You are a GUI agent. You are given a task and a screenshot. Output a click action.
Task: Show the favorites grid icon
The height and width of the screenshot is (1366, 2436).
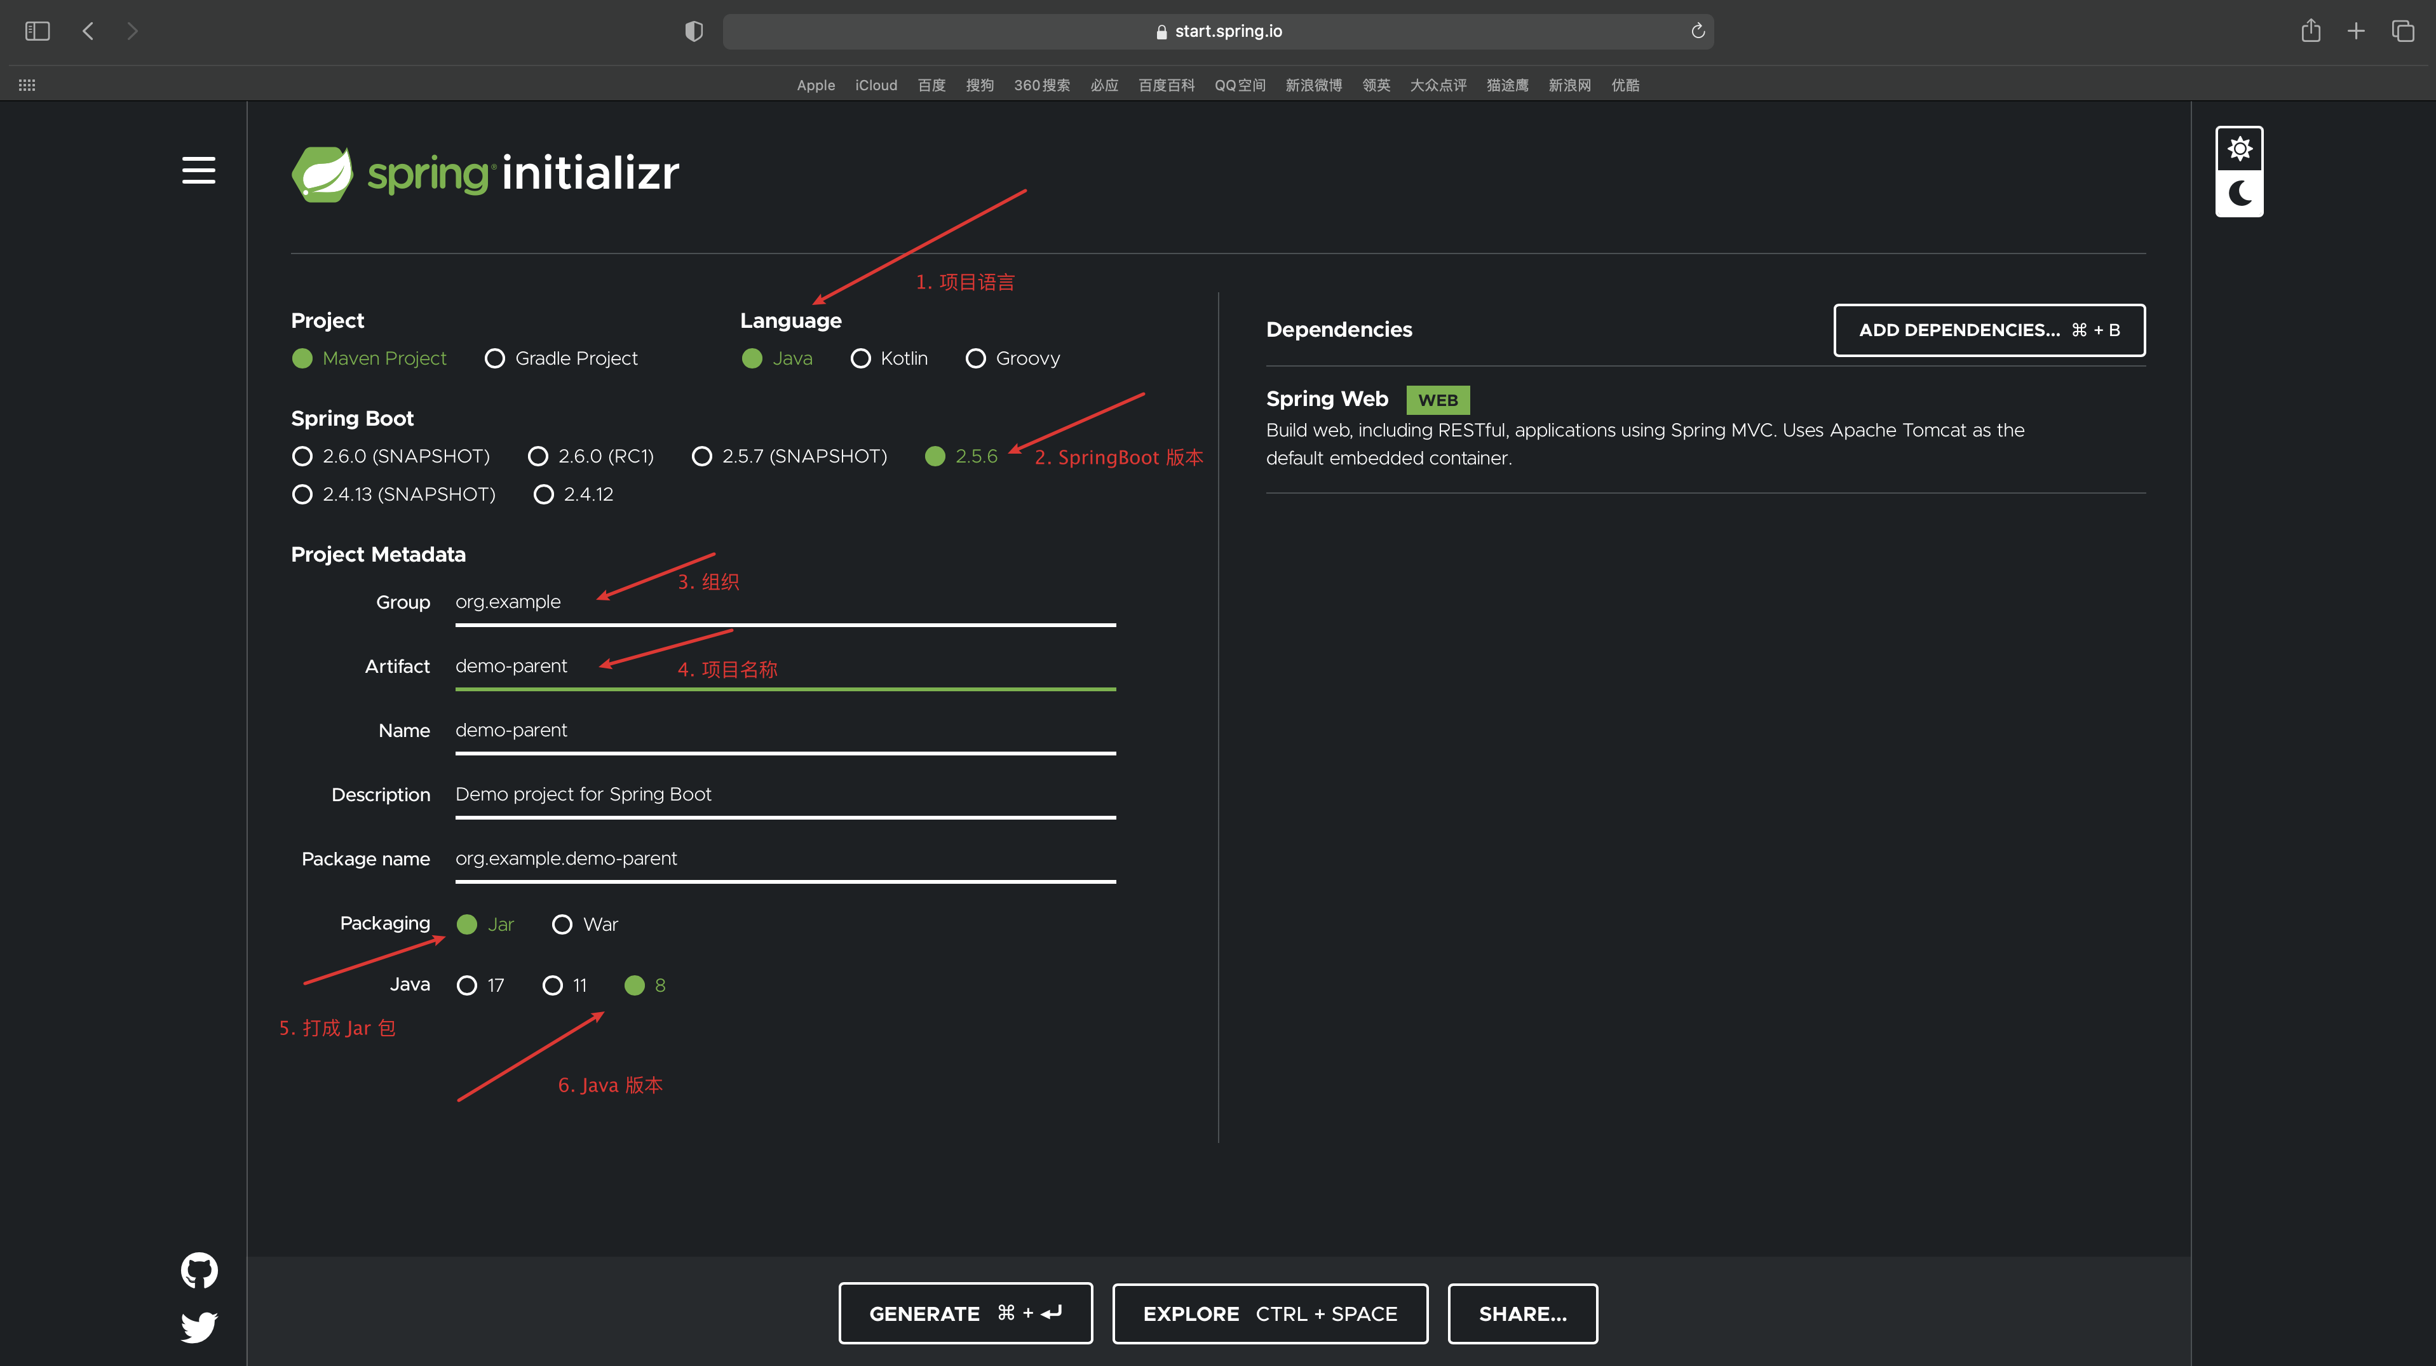tap(27, 85)
